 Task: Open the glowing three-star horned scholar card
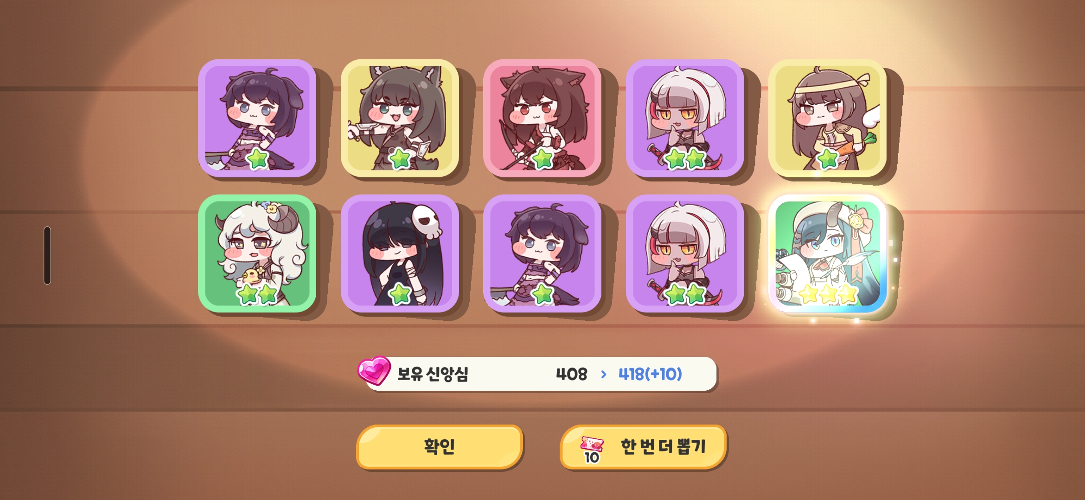point(828,254)
